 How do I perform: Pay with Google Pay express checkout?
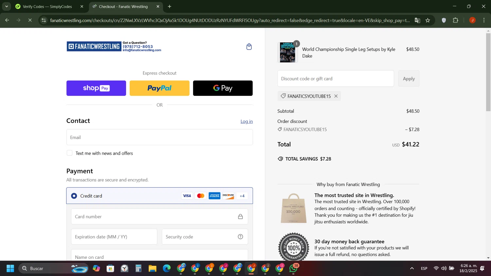(223, 88)
